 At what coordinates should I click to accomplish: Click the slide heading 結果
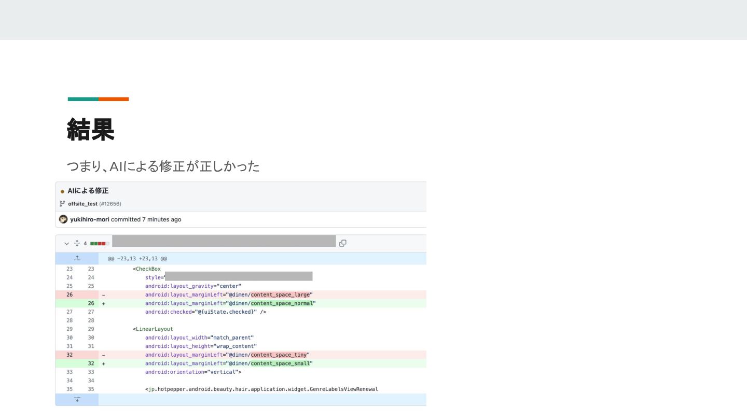(90, 129)
